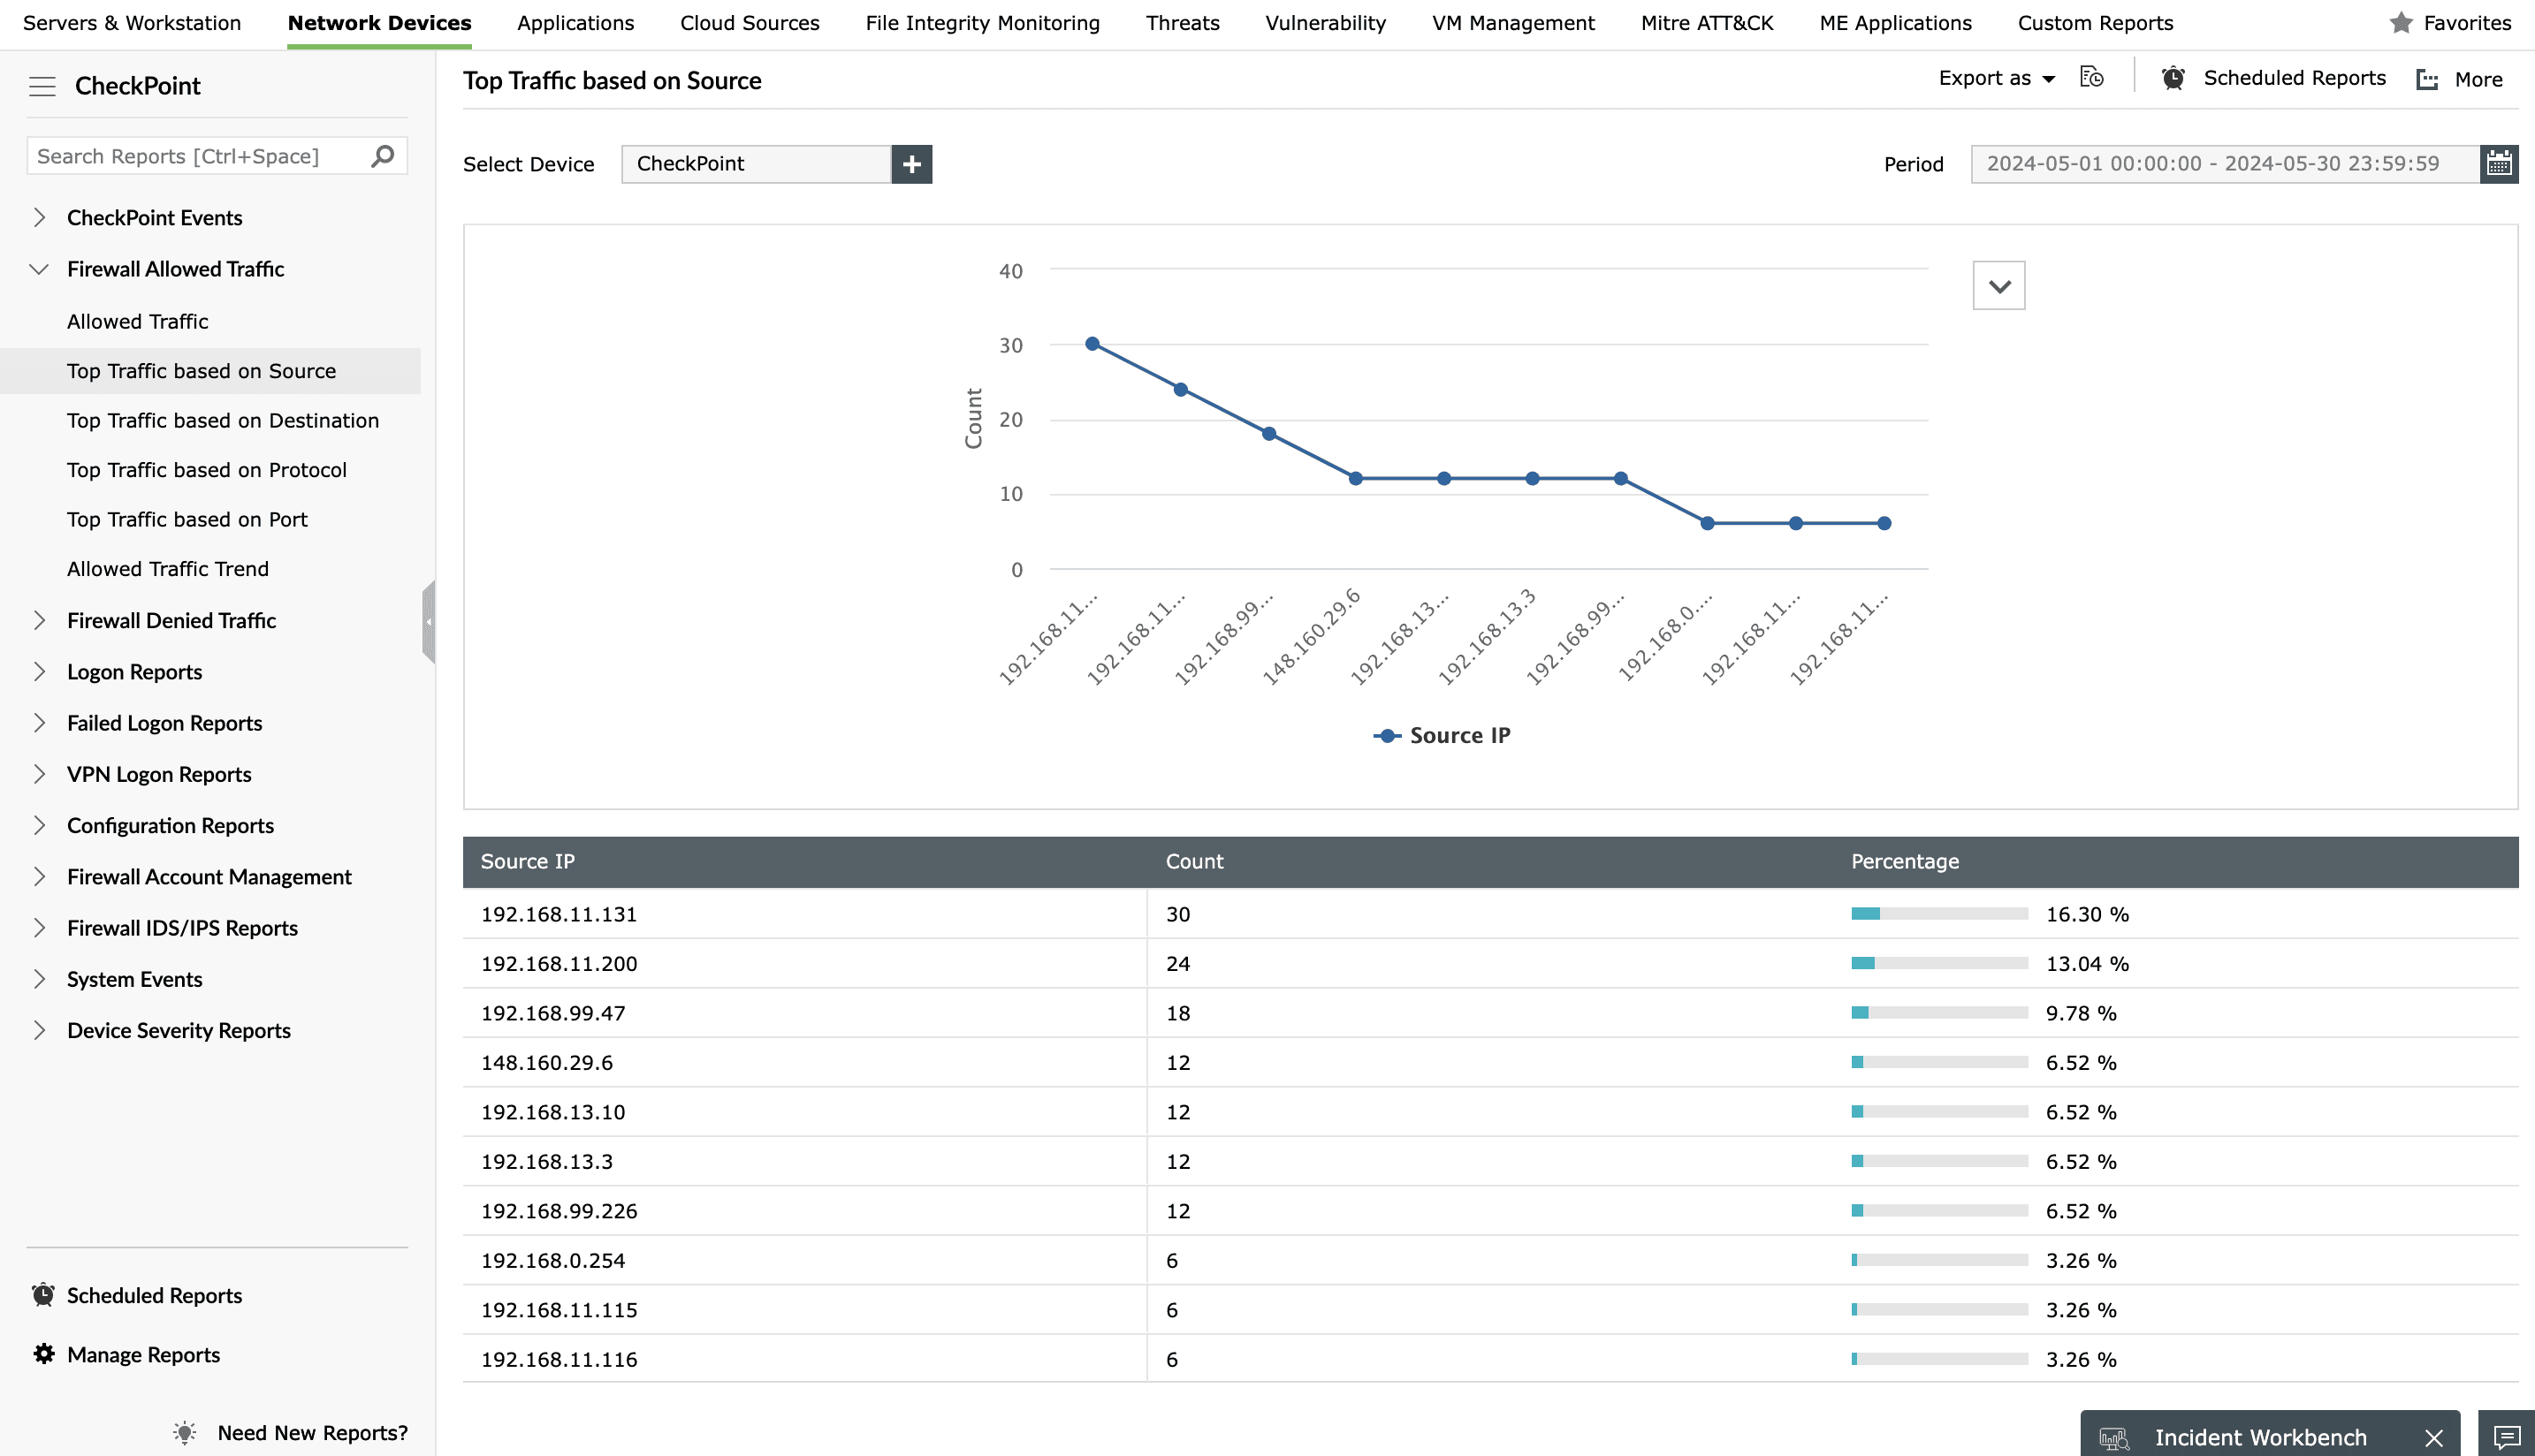2535x1456 pixels.
Task: Open the Export as dropdown
Action: coord(1996,78)
